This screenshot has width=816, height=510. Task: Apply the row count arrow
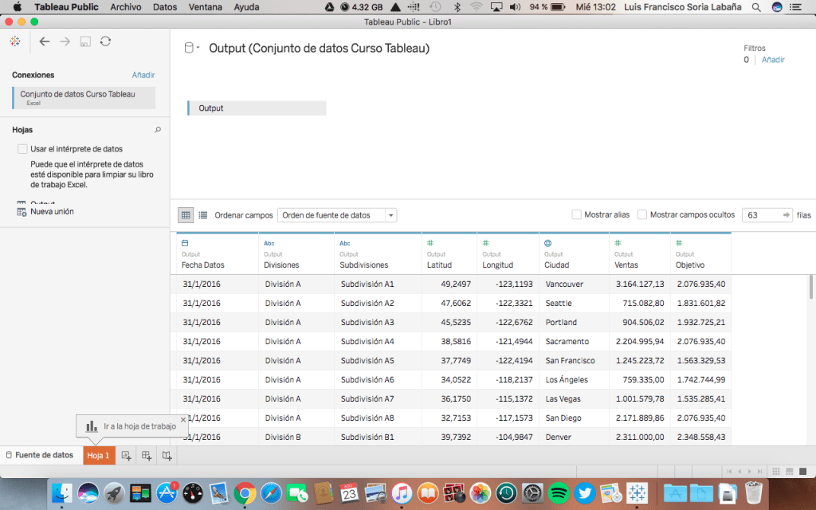point(787,215)
